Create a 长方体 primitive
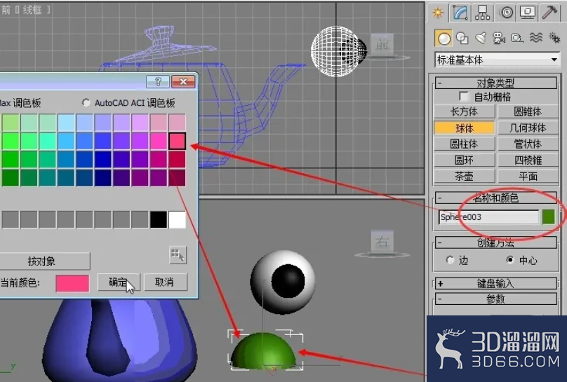Image resolution: width=567 pixels, height=382 pixels. [x=465, y=112]
